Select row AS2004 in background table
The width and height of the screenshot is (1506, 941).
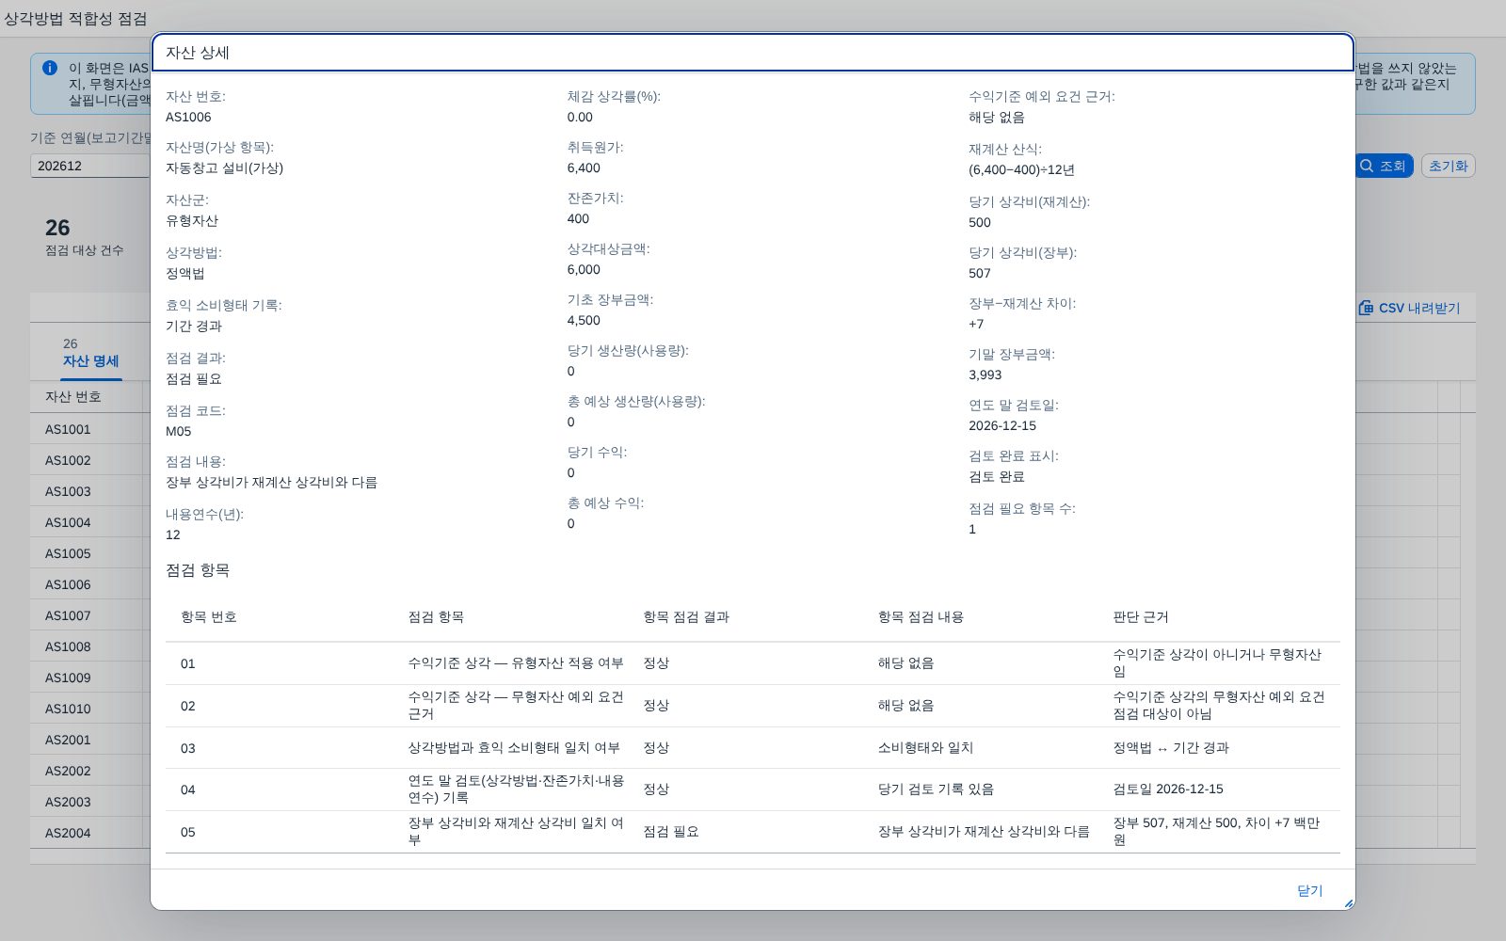pyautogui.click(x=89, y=833)
